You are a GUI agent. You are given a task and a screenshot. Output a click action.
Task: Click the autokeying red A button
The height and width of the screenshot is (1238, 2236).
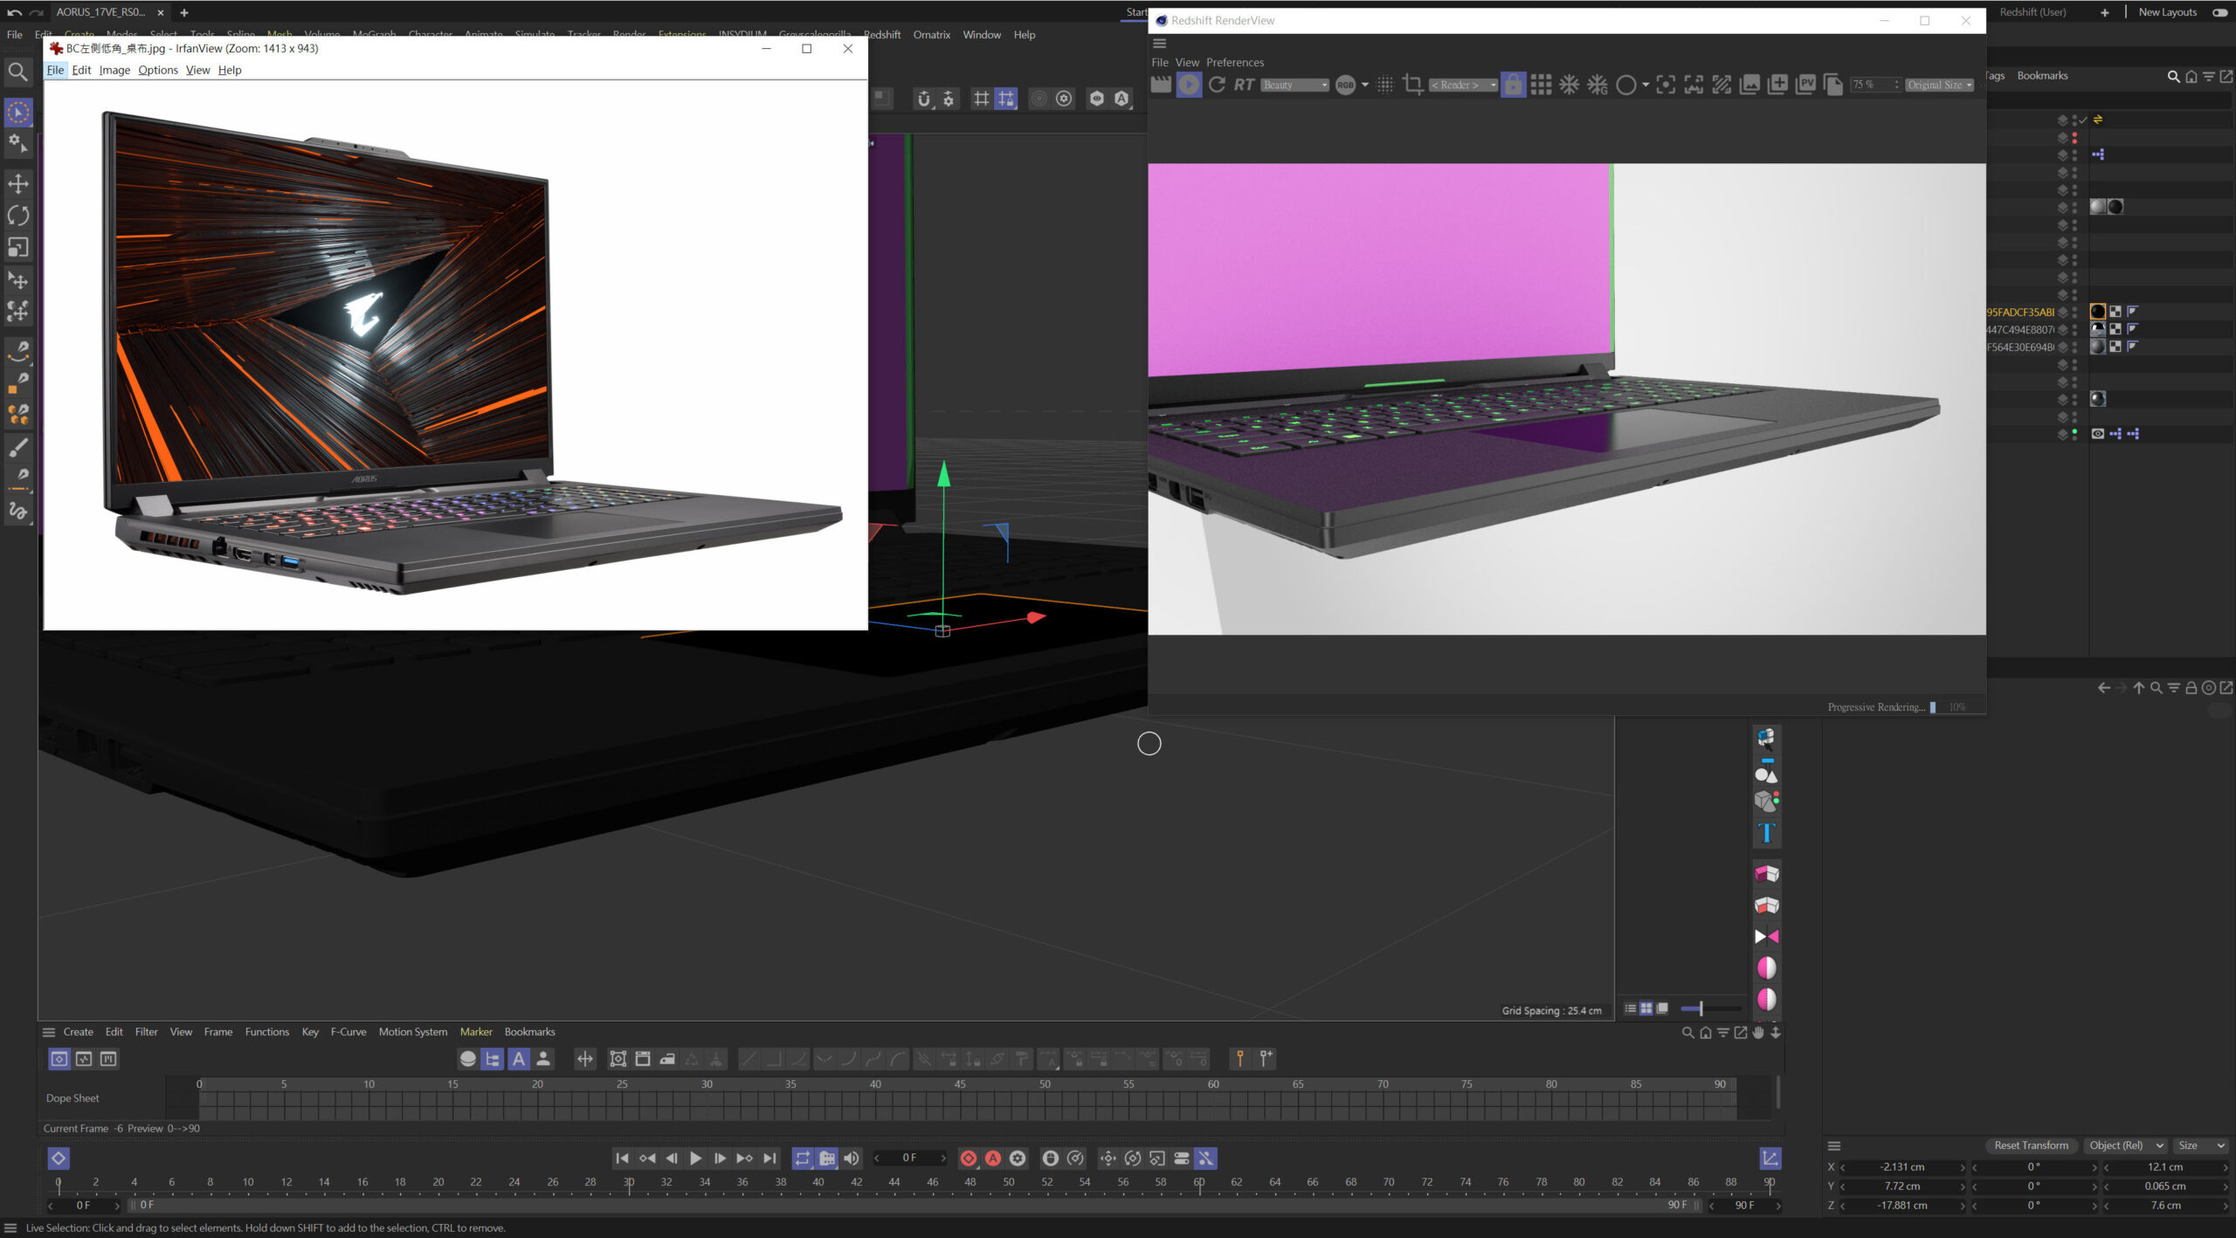click(993, 1159)
